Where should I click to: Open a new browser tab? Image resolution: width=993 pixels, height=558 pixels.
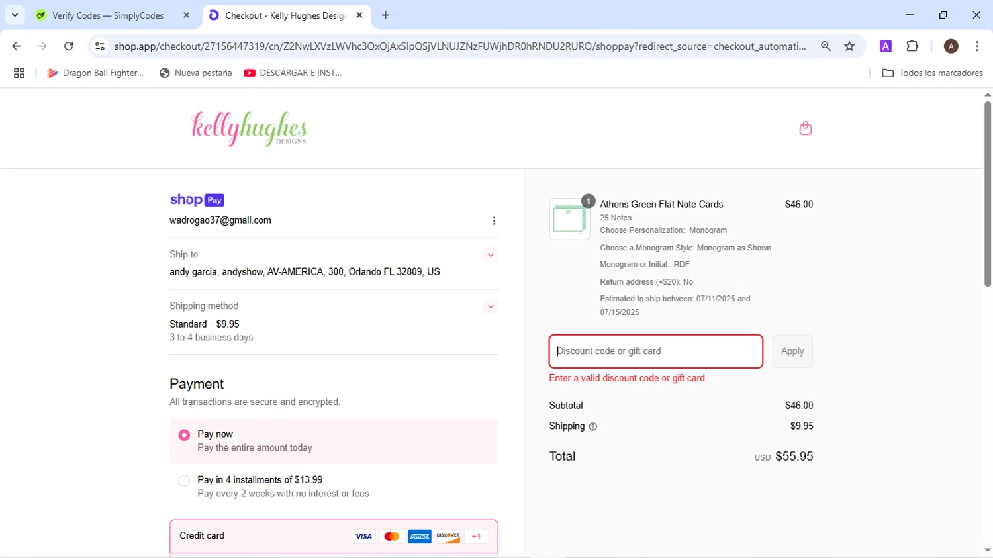[386, 15]
